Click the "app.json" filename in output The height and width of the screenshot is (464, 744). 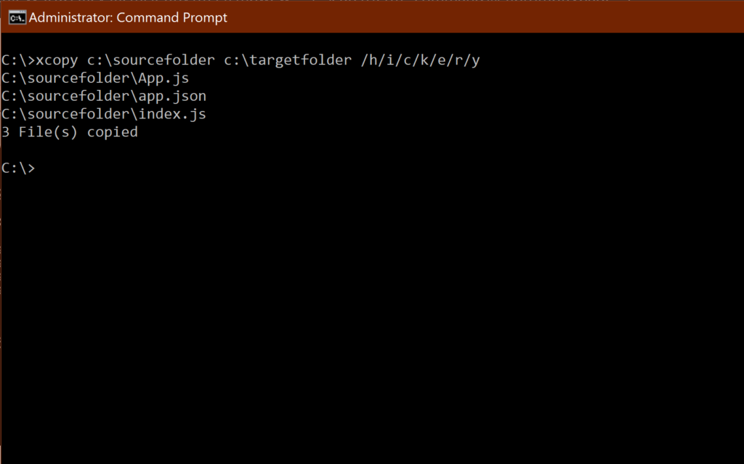[172, 97]
